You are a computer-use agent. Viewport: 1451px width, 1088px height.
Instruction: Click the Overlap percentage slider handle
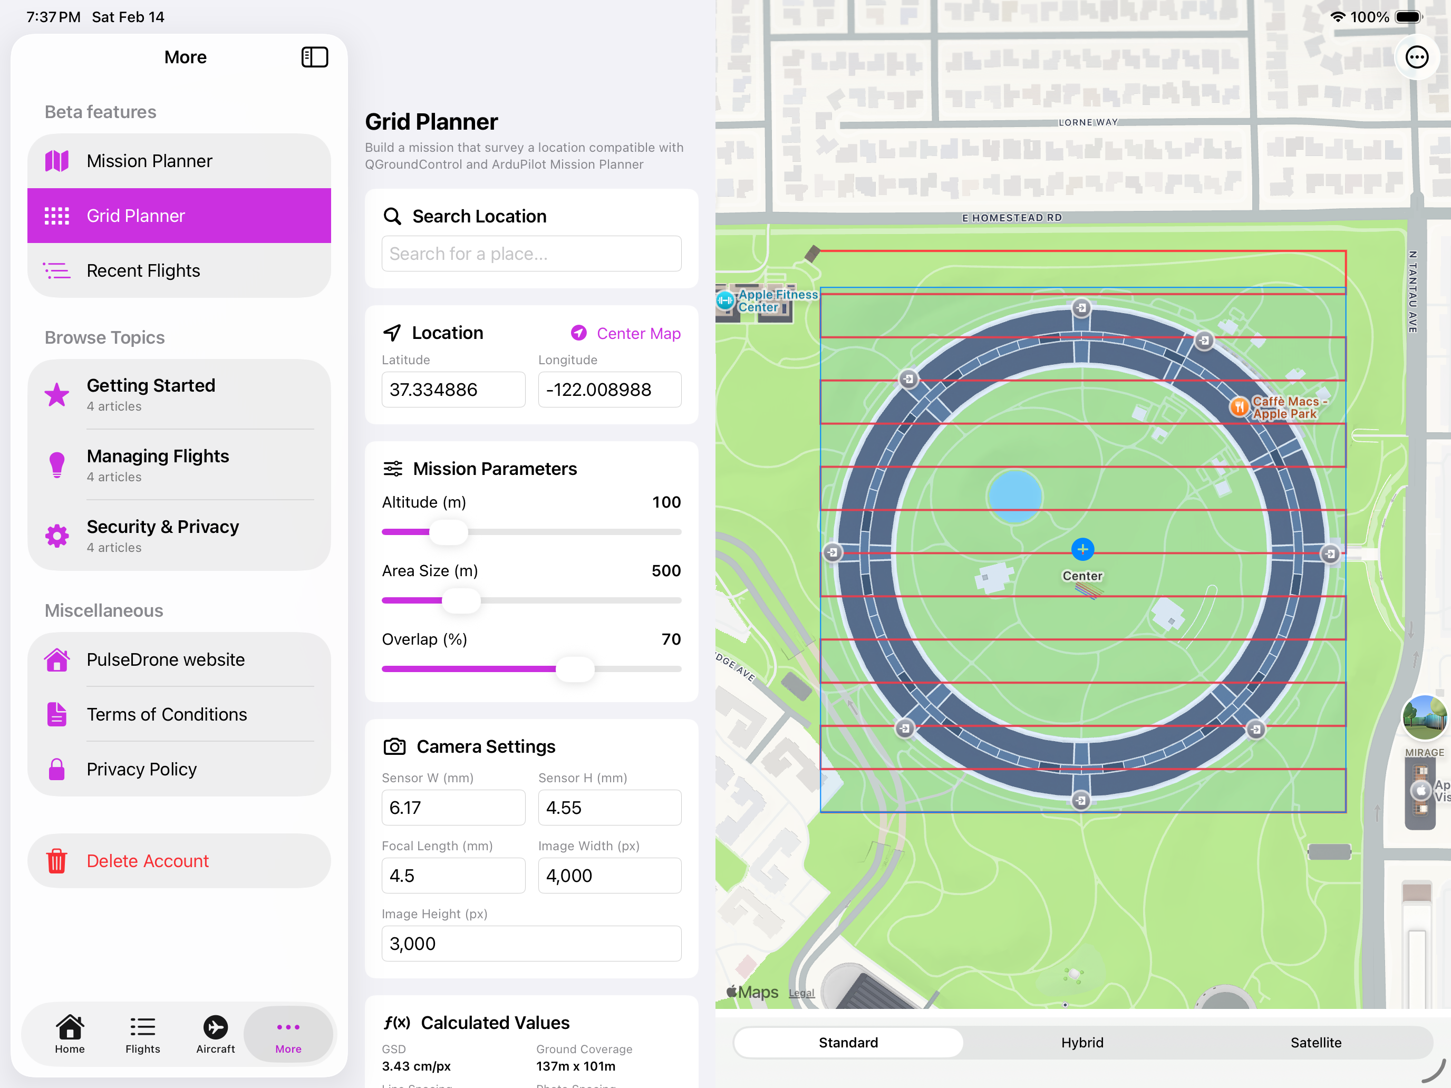[x=576, y=669]
